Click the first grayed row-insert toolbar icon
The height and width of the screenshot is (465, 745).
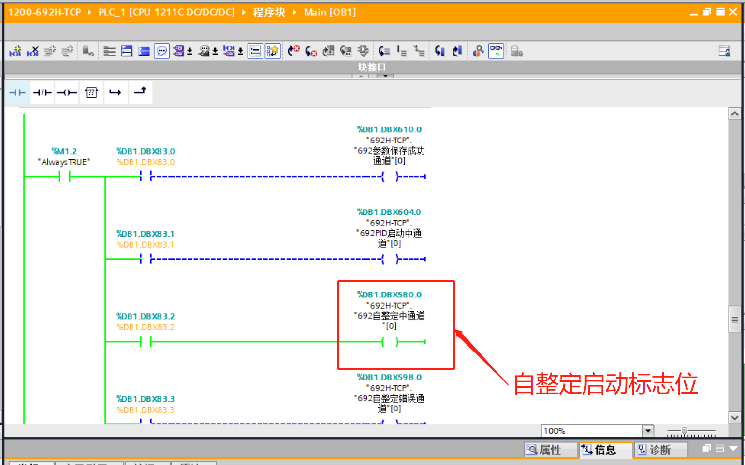(50, 51)
